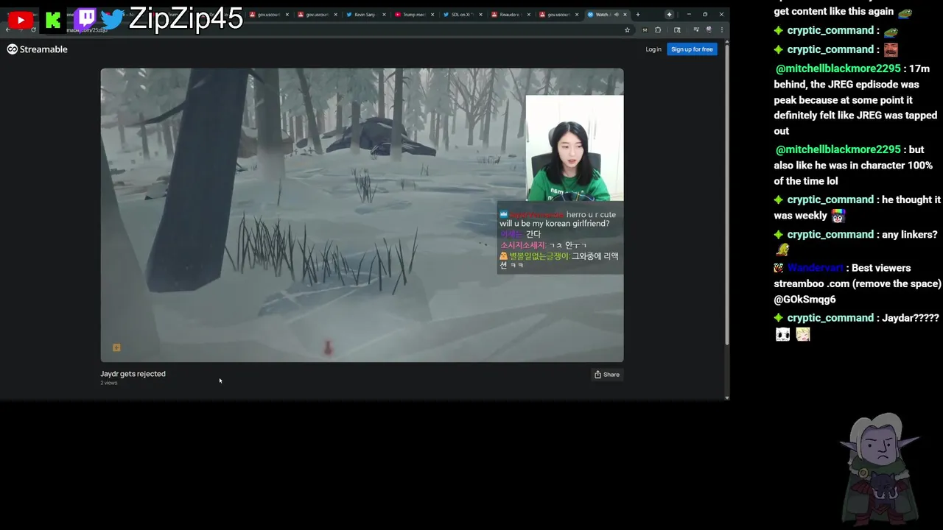
Task: Click the Log in link
Action: [653, 49]
